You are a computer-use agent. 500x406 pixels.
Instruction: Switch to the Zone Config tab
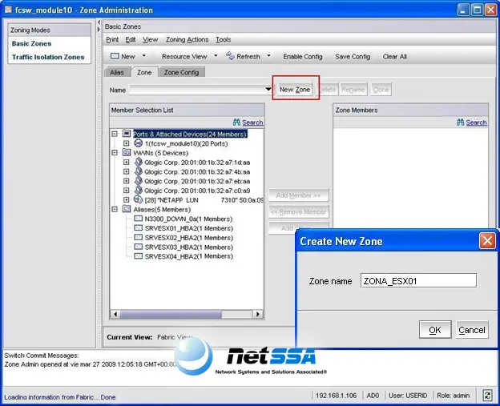point(181,72)
